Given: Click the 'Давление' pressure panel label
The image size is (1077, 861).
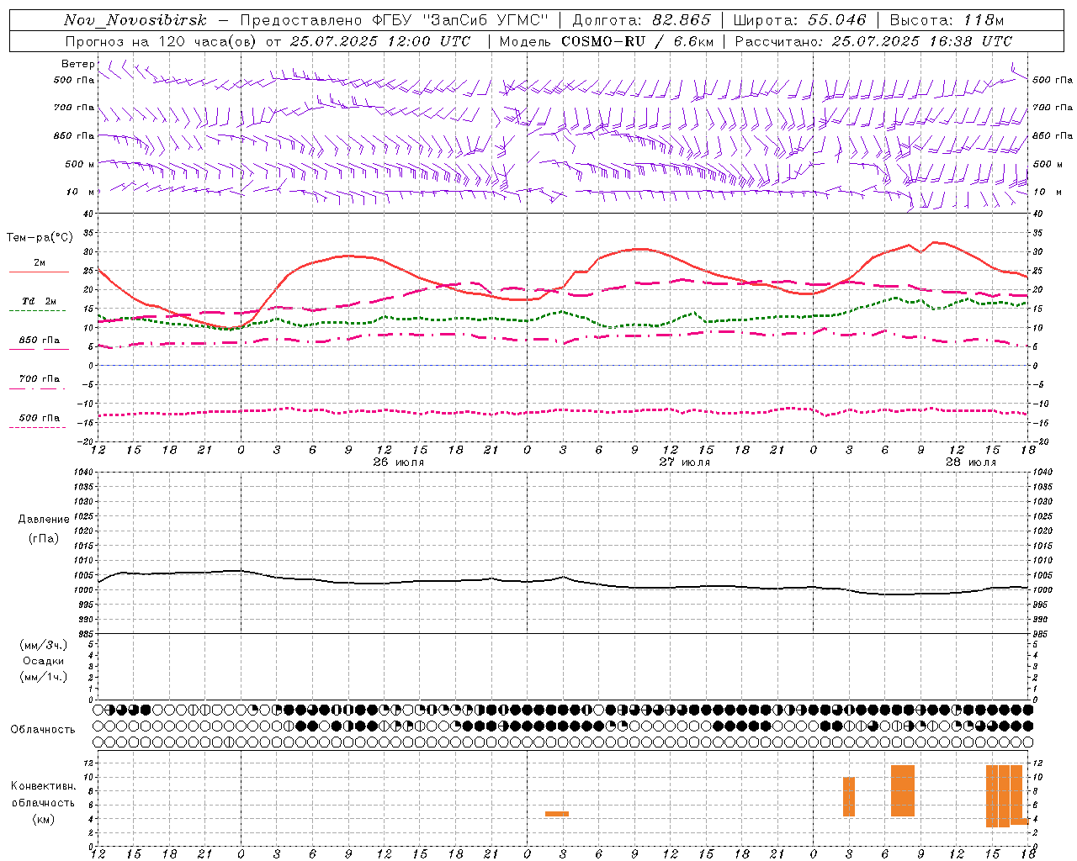Looking at the screenshot, I should click(43, 520).
